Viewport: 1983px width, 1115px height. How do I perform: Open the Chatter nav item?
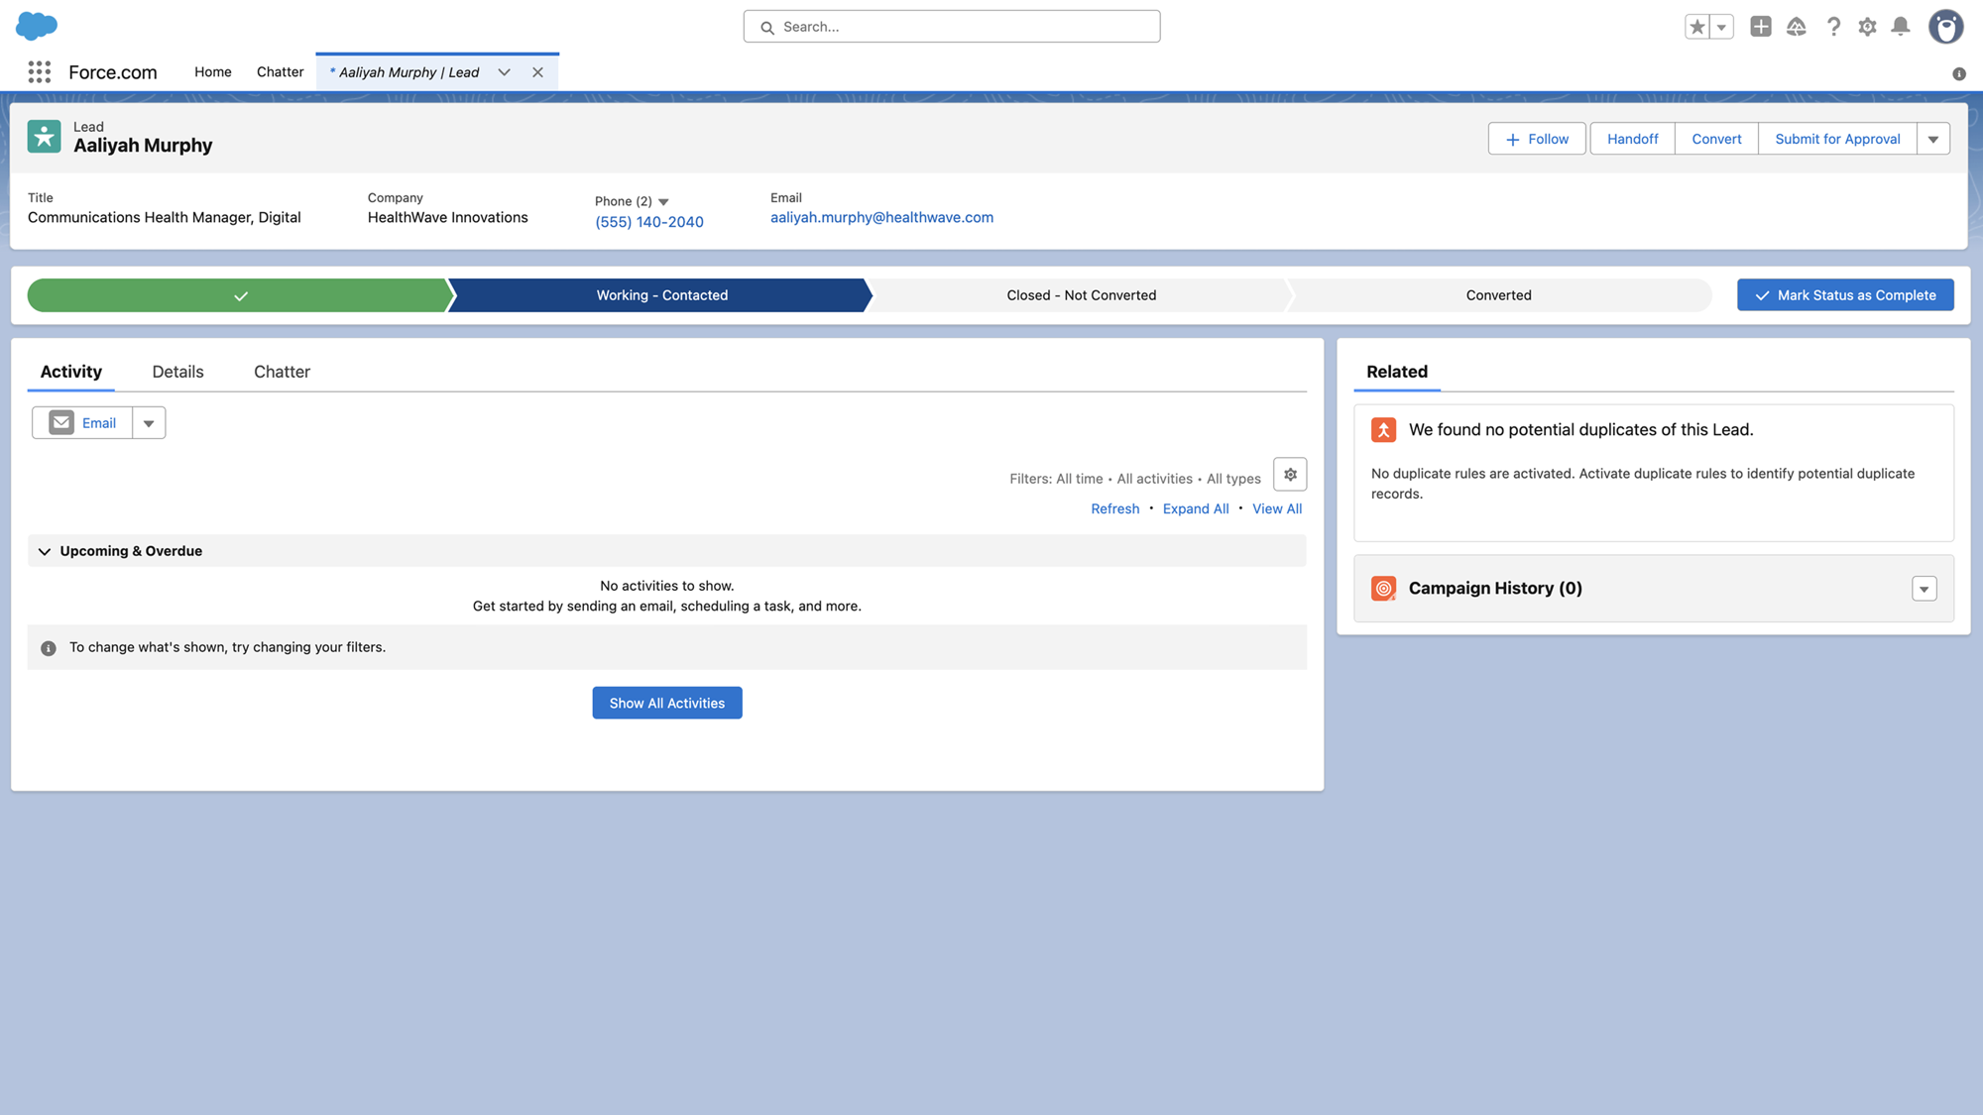(281, 72)
